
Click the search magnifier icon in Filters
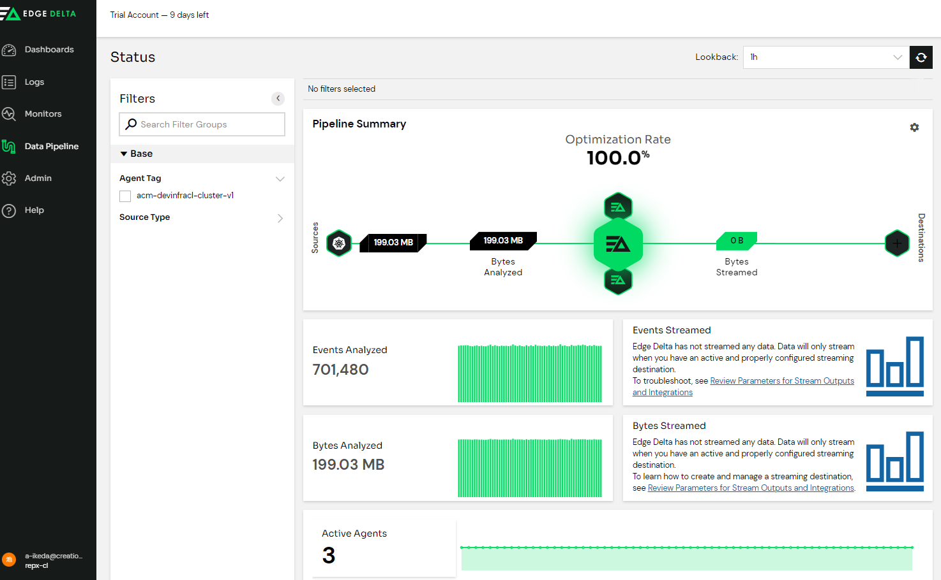(x=131, y=124)
